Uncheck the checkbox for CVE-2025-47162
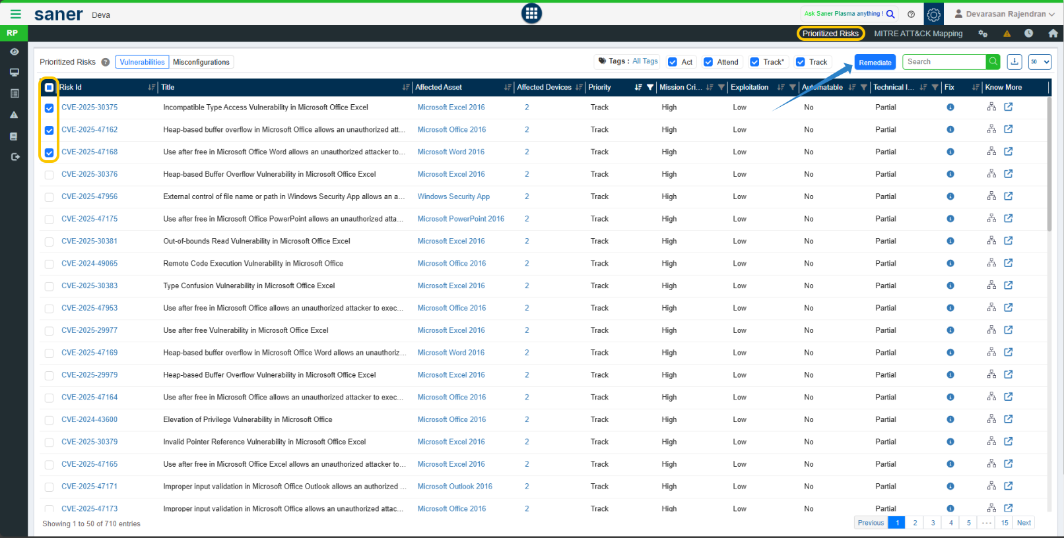 [49, 131]
